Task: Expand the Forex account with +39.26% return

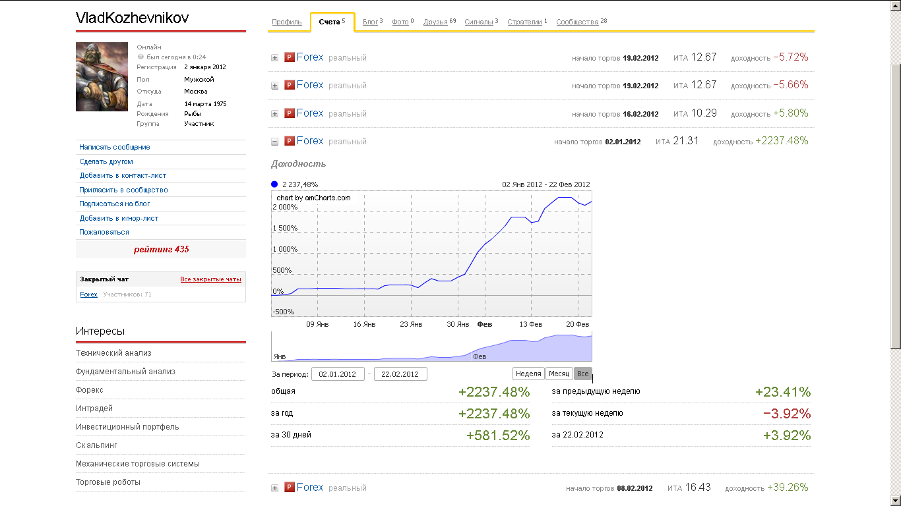Action: tap(274, 488)
